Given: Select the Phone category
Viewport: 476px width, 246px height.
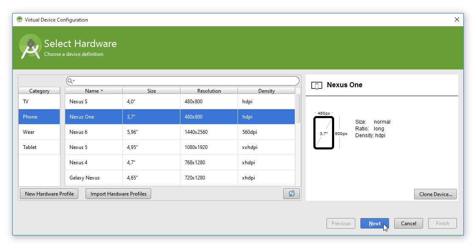Looking at the screenshot, I should point(39,117).
